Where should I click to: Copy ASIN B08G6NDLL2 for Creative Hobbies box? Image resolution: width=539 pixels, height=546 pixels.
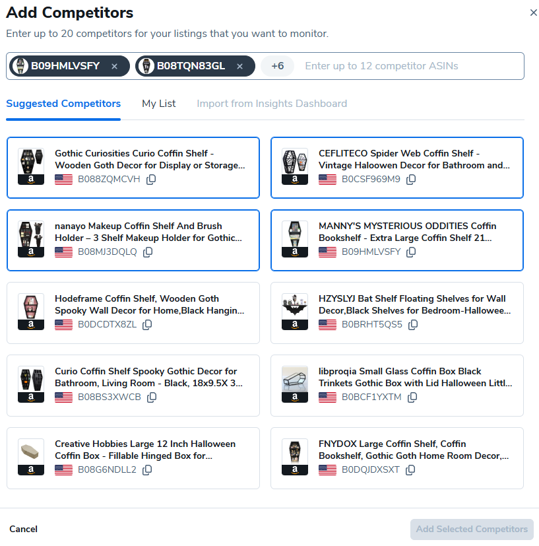pyautogui.click(x=147, y=470)
